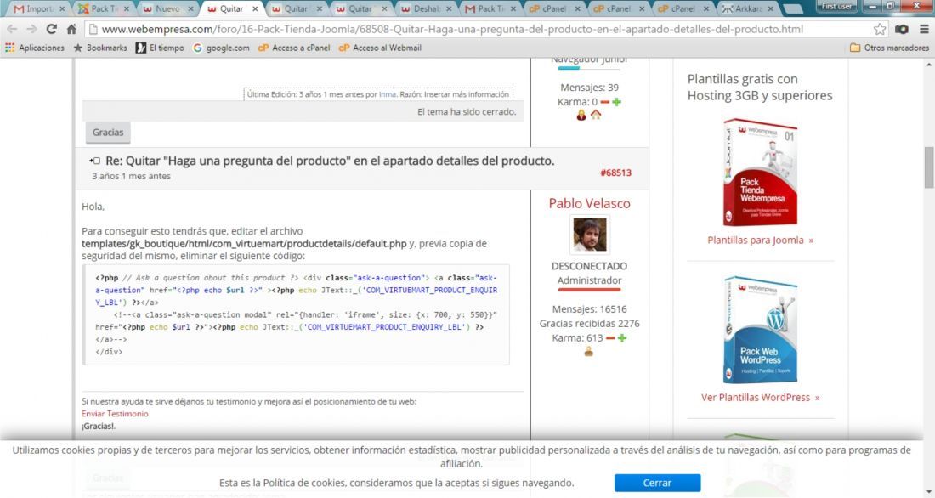Open the post permalink #68513
Viewport: 935px width, 498px height.
pos(615,173)
